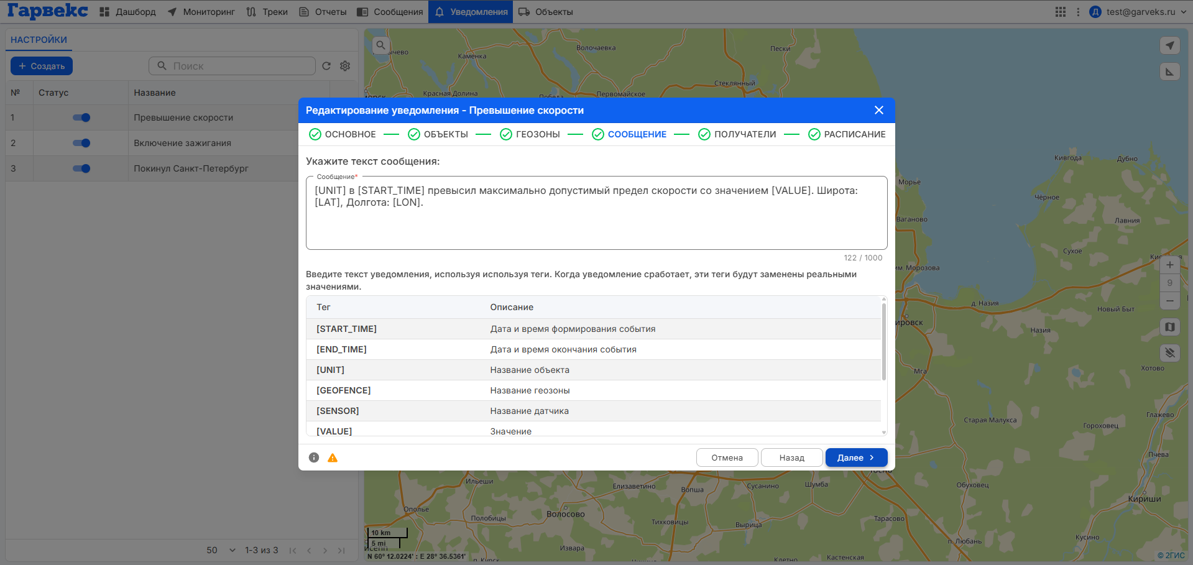Go to first page of list
The image size is (1193, 565).
pyautogui.click(x=293, y=550)
